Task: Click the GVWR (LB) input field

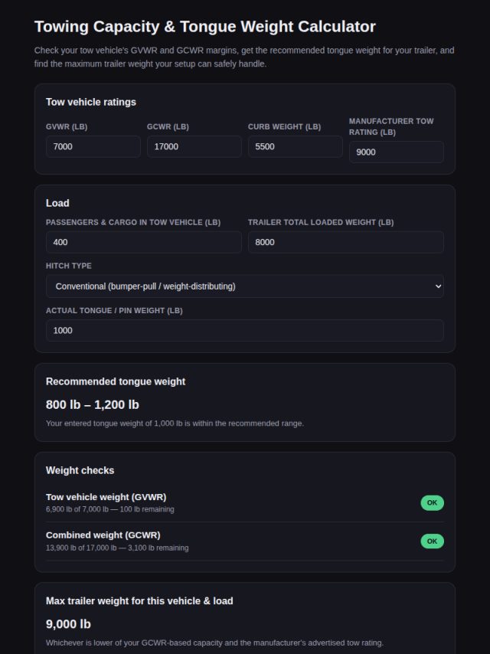Action: click(x=93, y=146)
